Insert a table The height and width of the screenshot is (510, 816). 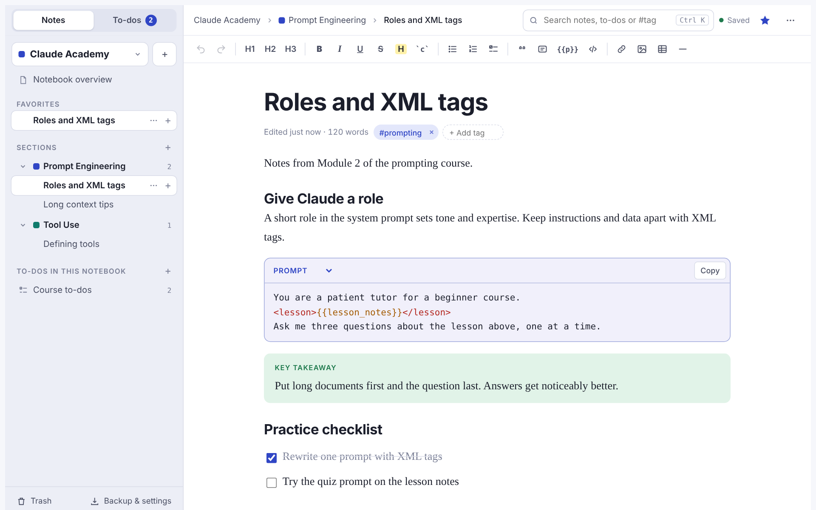(x=662, y=49)
